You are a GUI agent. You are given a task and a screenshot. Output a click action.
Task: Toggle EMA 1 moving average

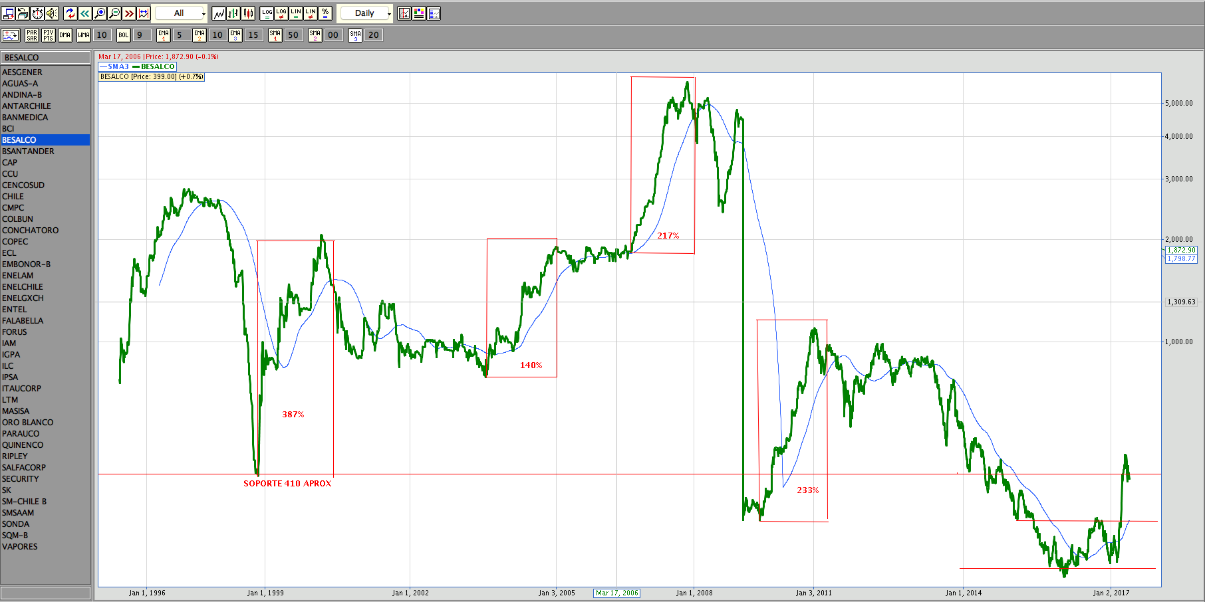(x=164, y=35)
